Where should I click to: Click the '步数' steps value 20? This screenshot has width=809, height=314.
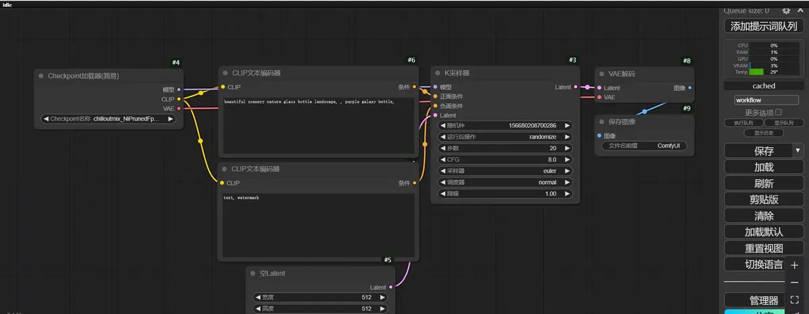click(x=553, y=148)
